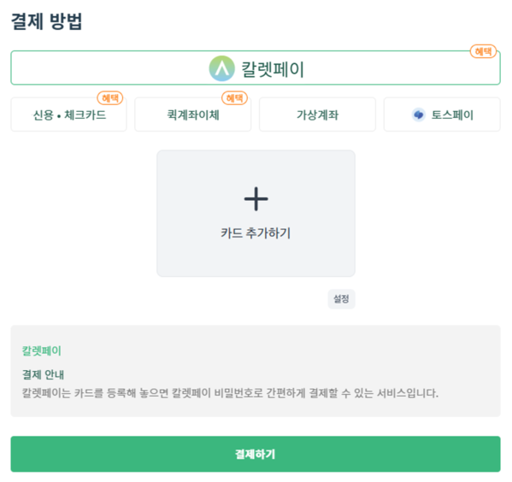Click the green 칼렛페이 title in info box
Viewport: 512px width, 482px height.
pos(42,350)
